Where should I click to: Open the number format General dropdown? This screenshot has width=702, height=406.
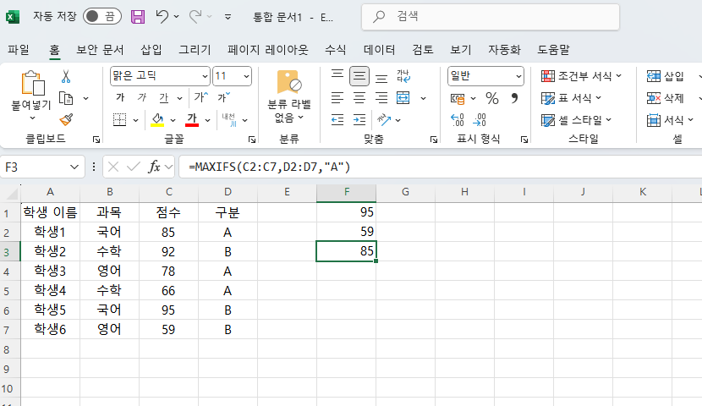518,76
